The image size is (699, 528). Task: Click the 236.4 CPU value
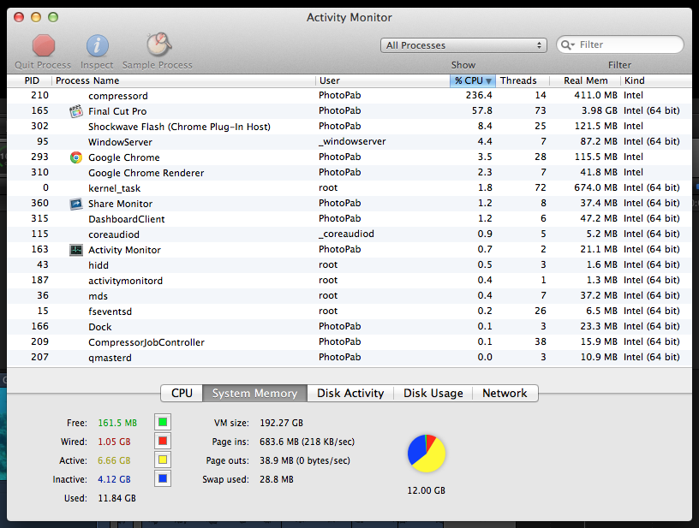pyautogui.click(x=479, y=95)
